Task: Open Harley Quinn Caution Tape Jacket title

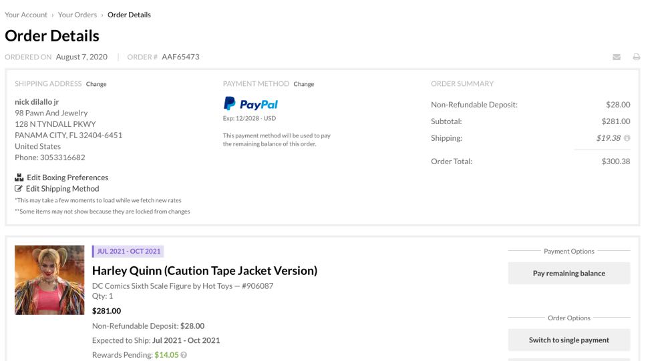Action: click(x=204, y=270)
